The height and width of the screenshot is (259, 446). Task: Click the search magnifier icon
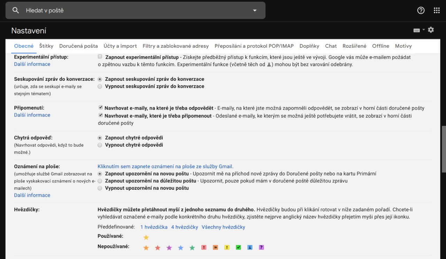point(16,10)
